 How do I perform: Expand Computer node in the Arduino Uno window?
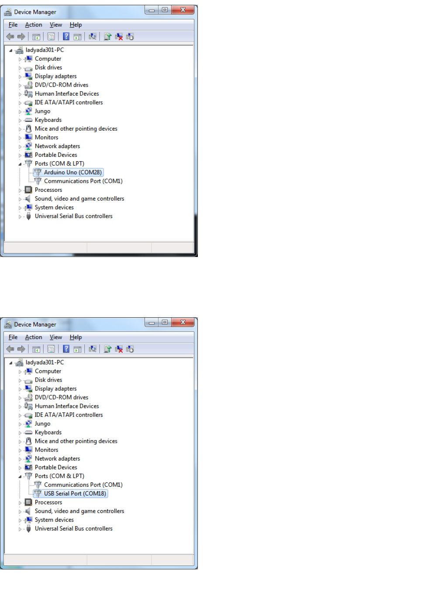pyautogui.click(x=20, y=59)
